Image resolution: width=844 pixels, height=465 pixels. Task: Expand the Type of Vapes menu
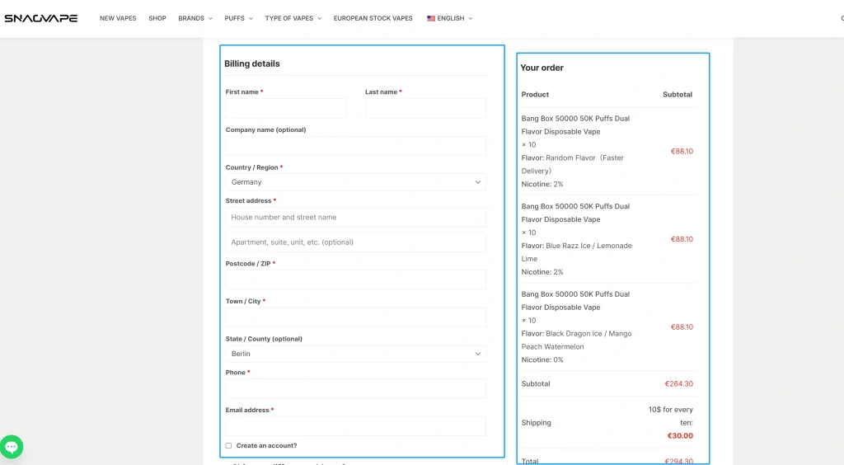293,18
